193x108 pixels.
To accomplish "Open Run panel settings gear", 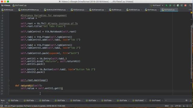I will click(x=186, y=100).
